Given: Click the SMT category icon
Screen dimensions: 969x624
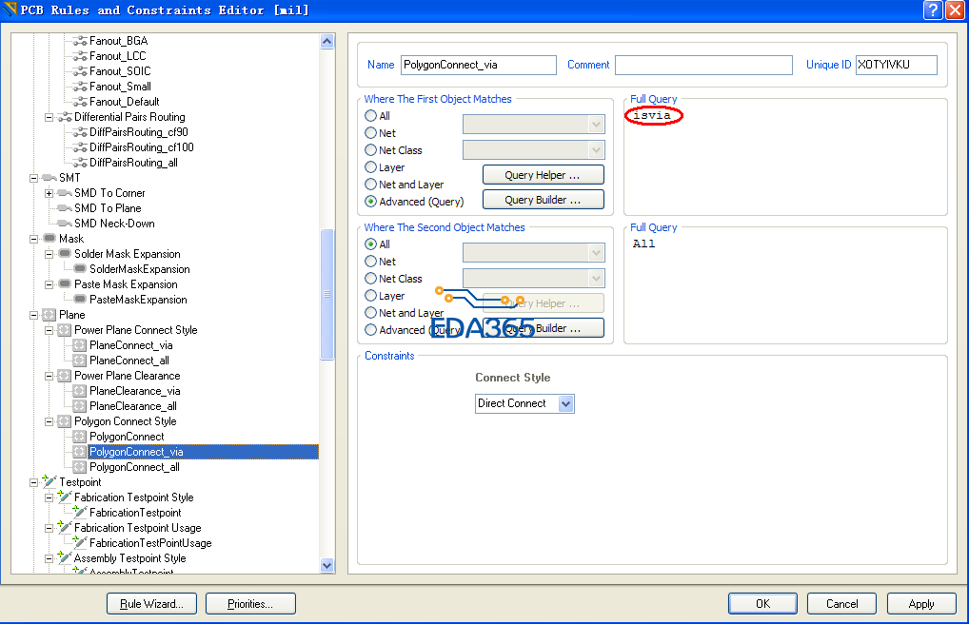Looking at the screenshot, I should click(x=49, y=178).
